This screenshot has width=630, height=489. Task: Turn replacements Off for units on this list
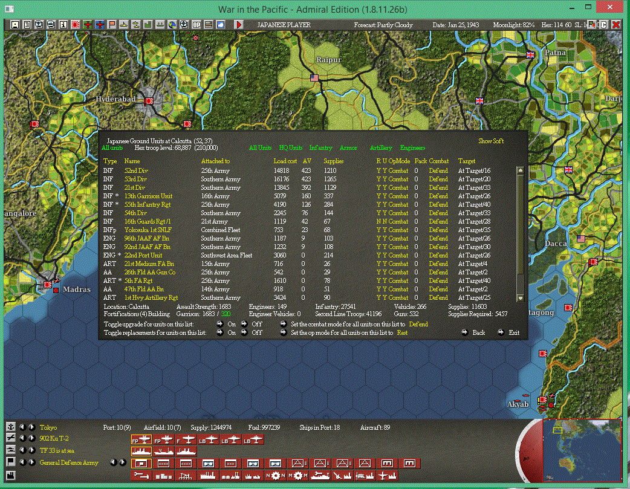click(244, 332)
